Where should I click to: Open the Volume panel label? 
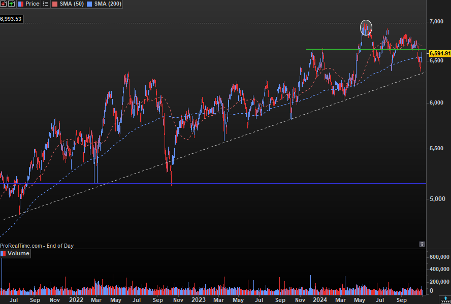tap(15, 253)
